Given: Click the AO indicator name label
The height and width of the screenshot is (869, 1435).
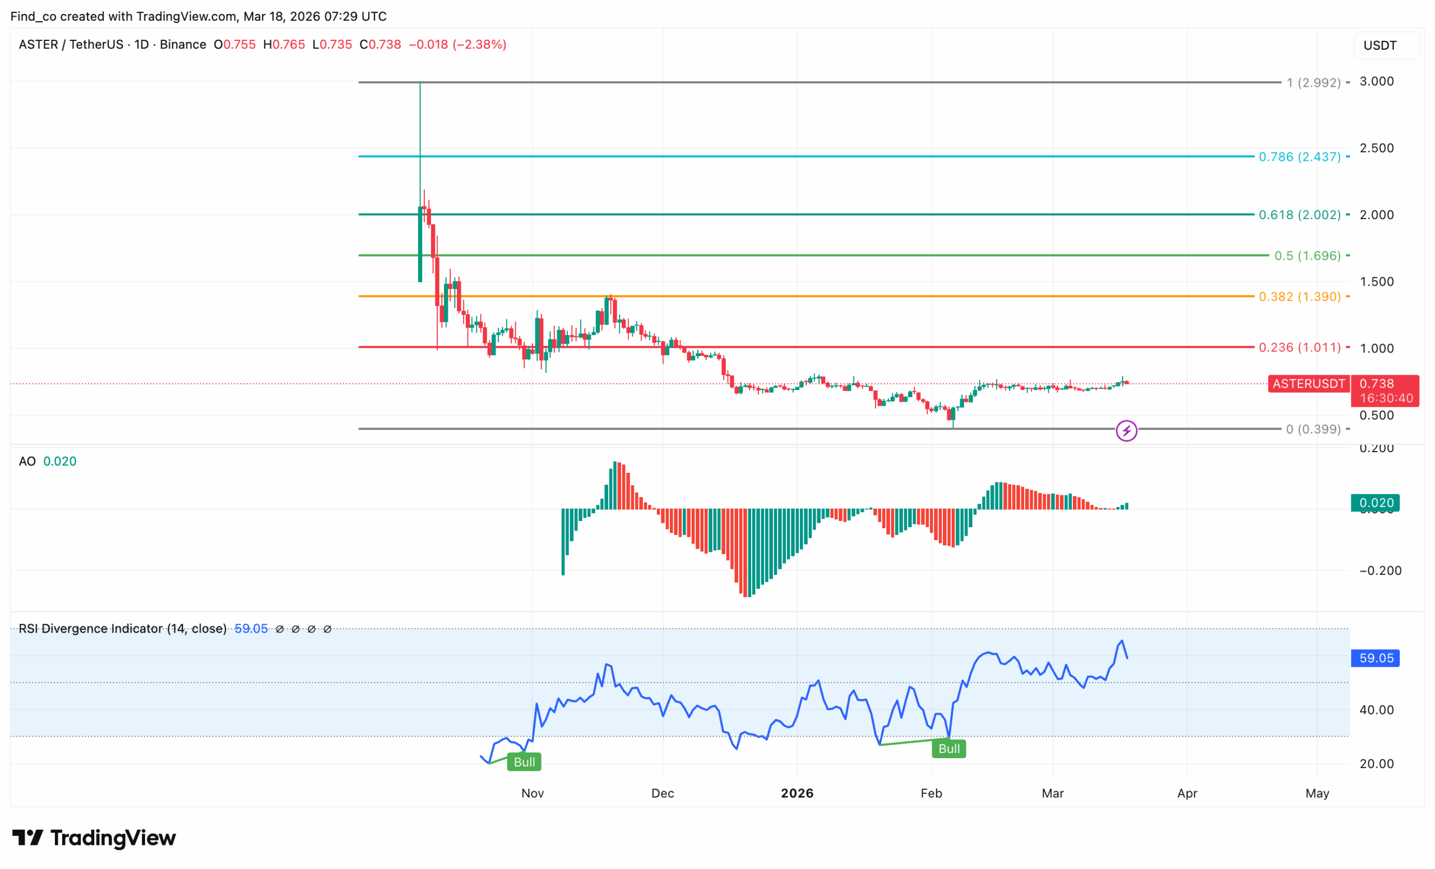Looking at the screenshot, I should coord(27,461).
